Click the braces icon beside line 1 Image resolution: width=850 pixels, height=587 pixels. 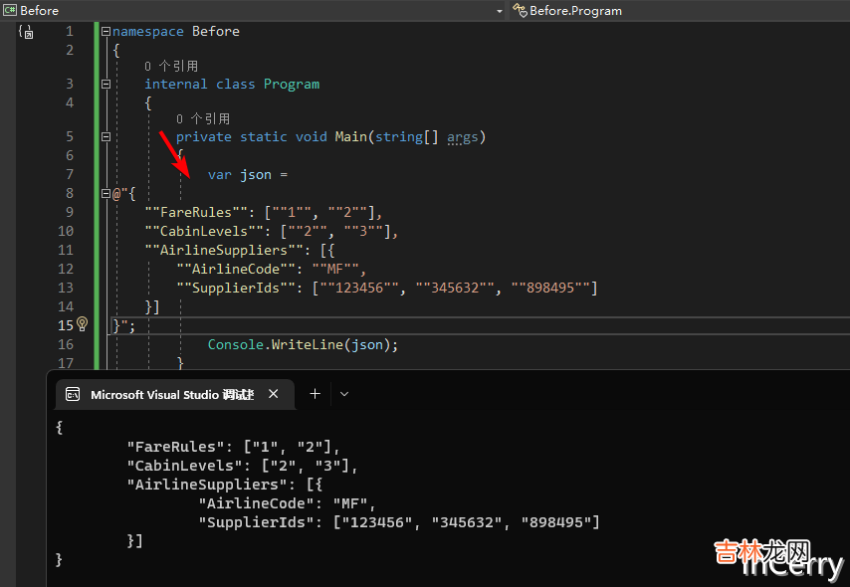[26, 33]
